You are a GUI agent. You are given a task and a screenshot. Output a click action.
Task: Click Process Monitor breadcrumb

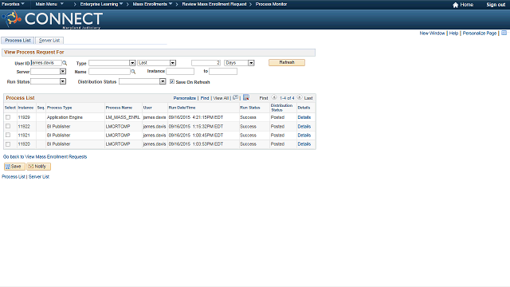click(271, 4)
